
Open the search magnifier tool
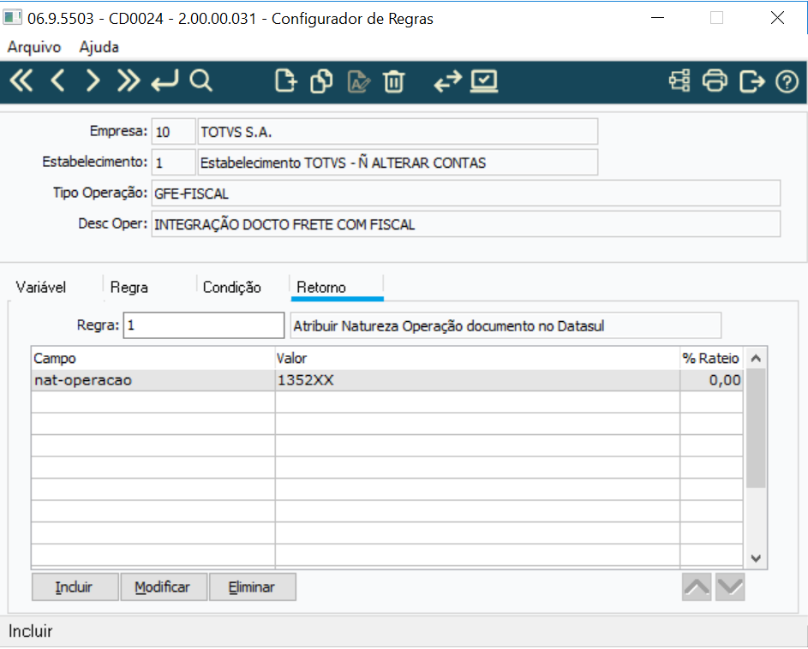click(x=201, y=80)
